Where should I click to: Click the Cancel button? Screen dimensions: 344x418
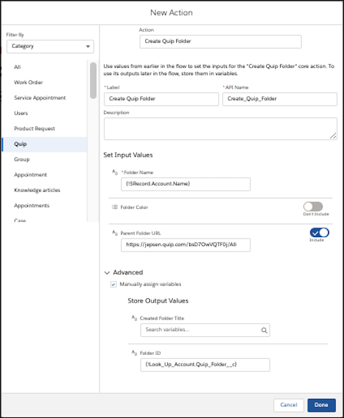point(289,405)
